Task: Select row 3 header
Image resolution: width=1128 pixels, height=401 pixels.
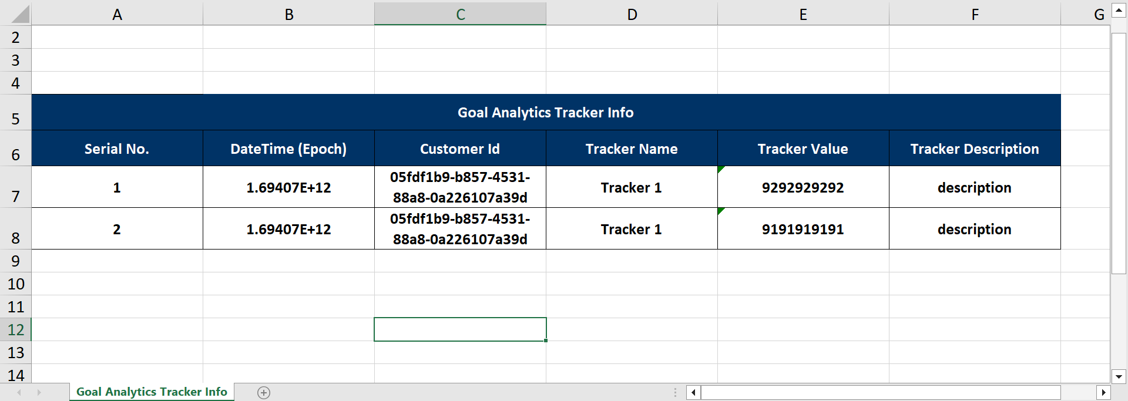Action: [x=16, y=60]
